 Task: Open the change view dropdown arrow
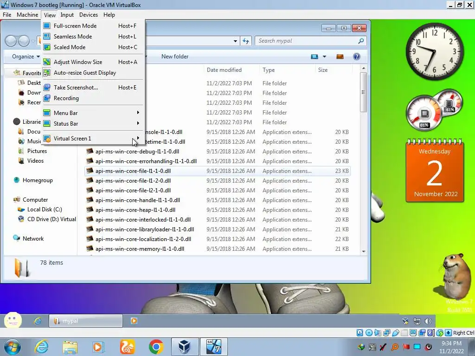pos(324,57)
